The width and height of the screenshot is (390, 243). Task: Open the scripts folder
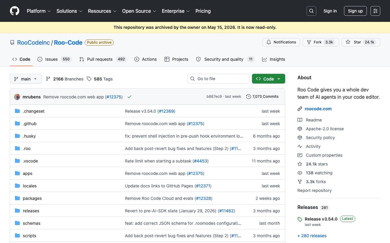coord(30,236)
